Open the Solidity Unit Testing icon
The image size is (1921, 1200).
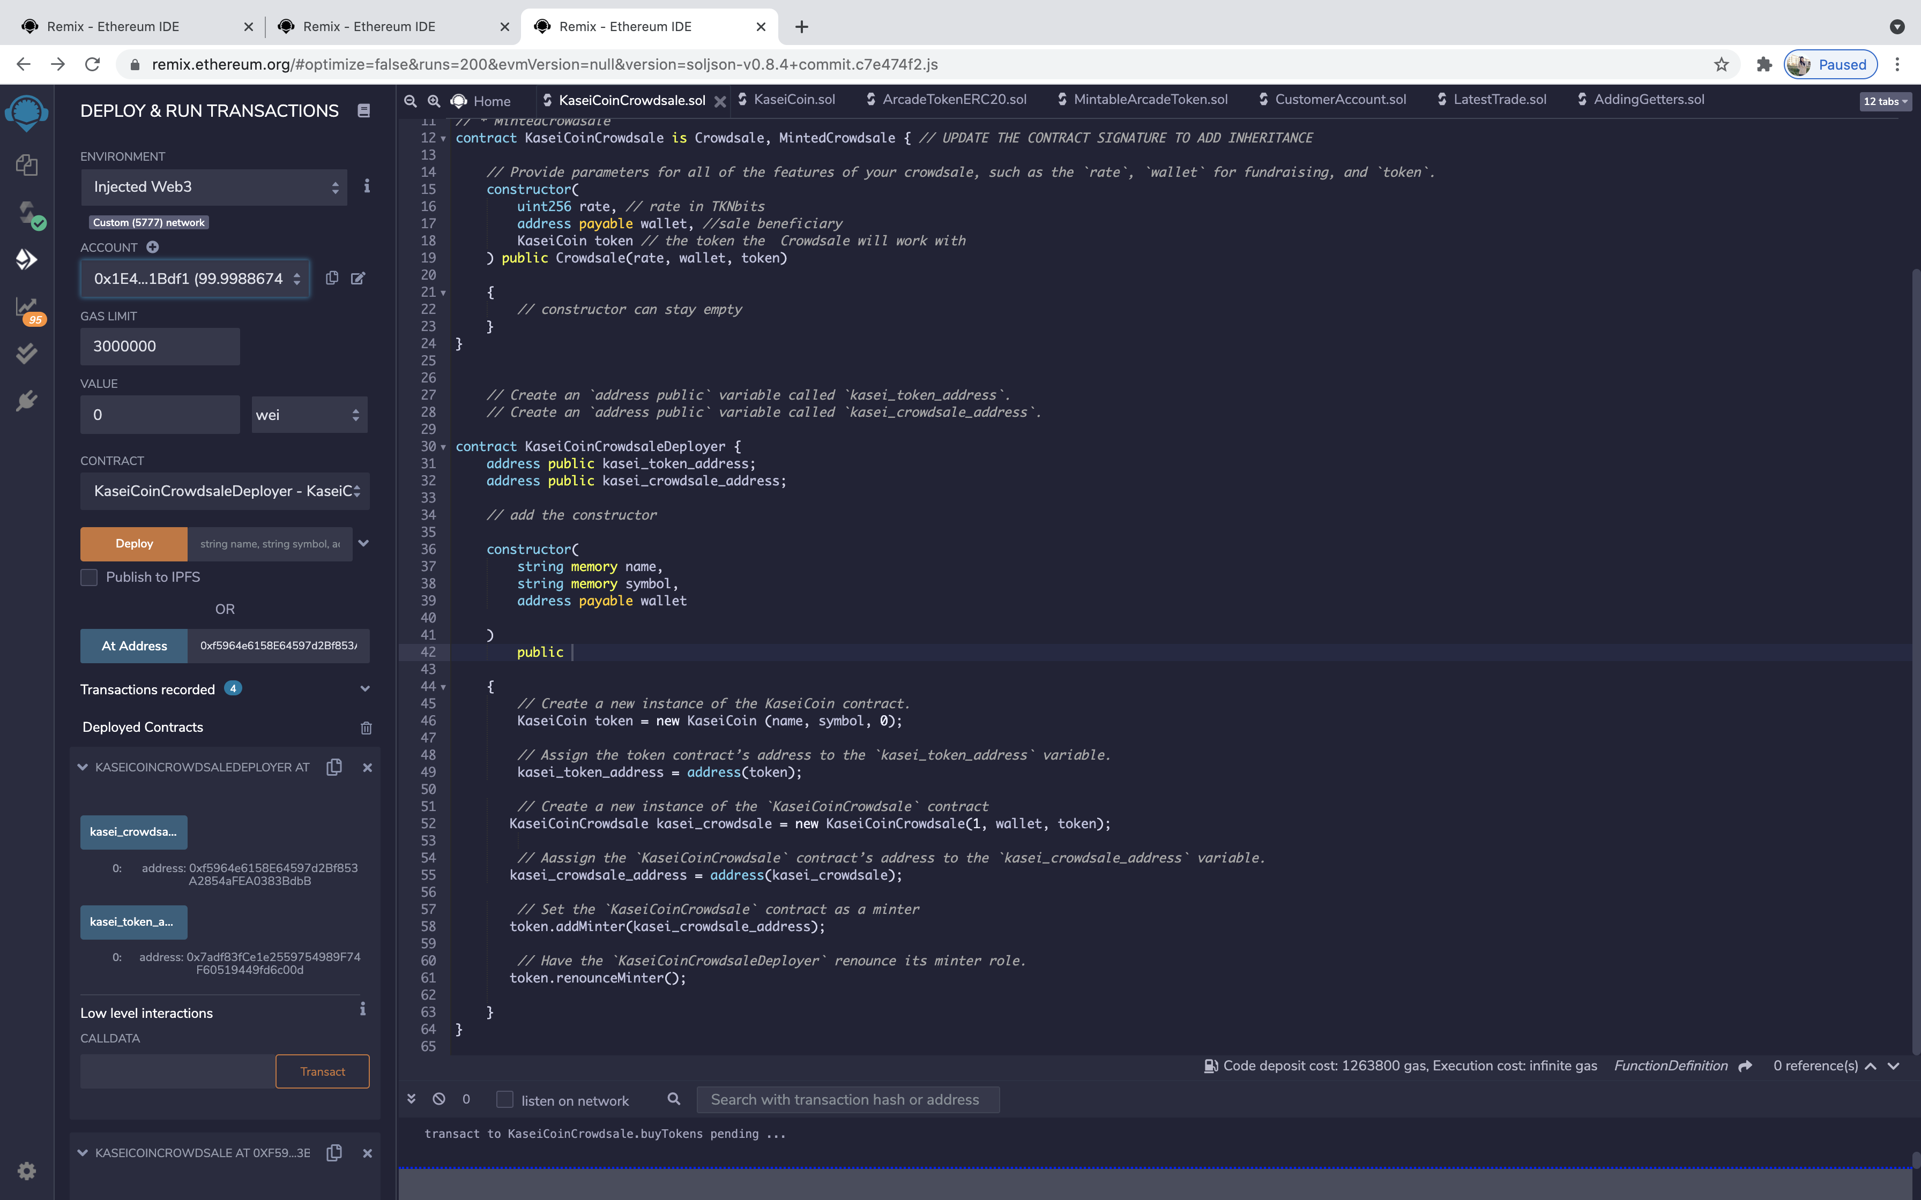(26, 353)
